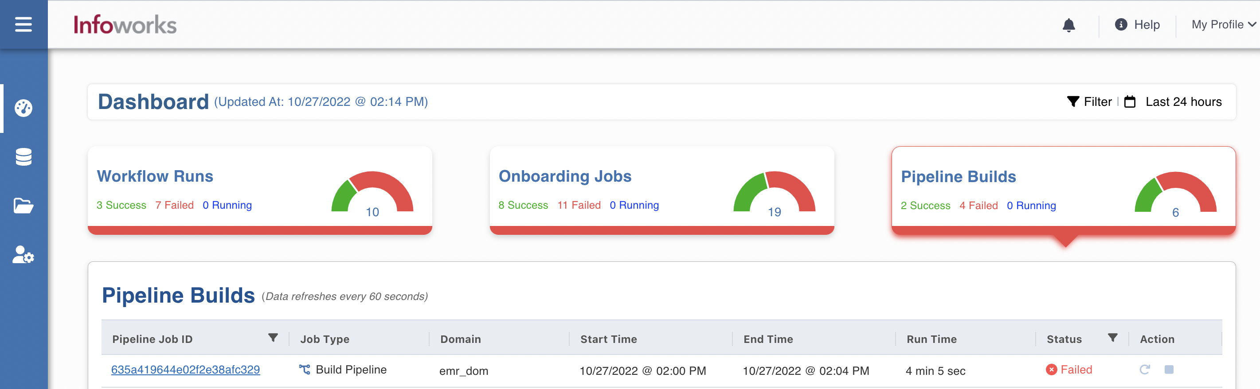
Task: Expand the My Profile dropdown
Action: (x=1223, y=24)
